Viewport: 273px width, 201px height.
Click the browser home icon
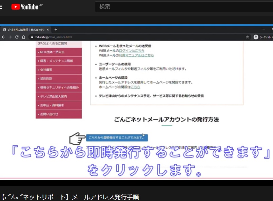pos(23,37)
